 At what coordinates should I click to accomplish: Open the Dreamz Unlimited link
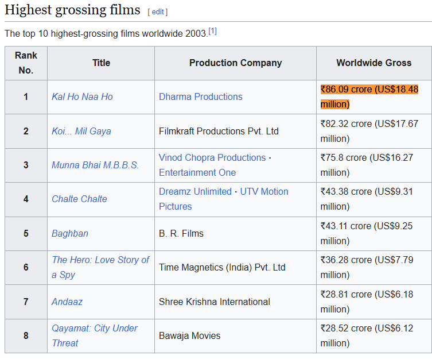[x=195, y=191]
